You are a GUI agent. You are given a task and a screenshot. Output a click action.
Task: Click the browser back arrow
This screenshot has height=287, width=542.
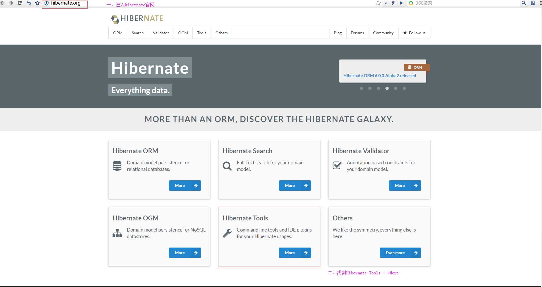click(2, 3)
